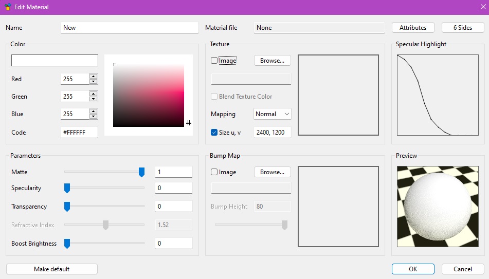The image size is (489, 279).
Task: Click the material Name field
Action: [130, 27]
